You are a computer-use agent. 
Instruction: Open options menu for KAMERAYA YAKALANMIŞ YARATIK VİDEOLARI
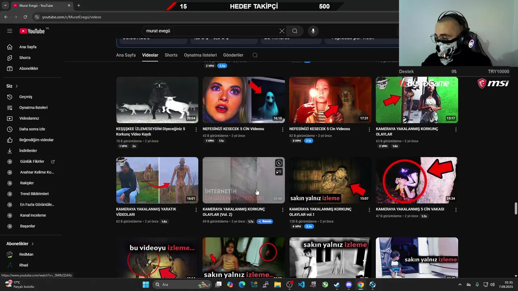pos(196,210)
